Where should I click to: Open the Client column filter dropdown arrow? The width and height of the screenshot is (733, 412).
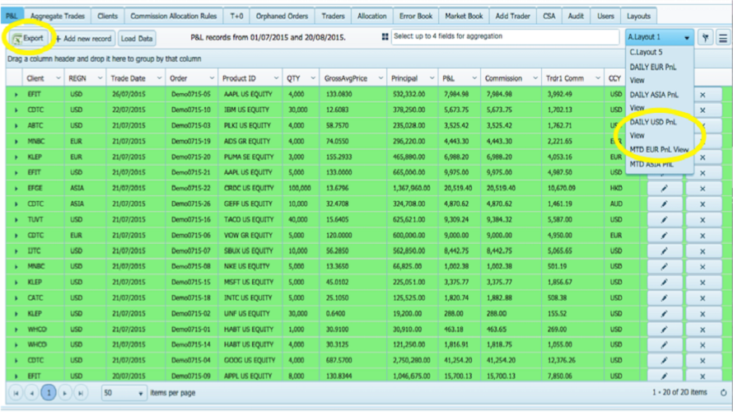coord(58,78)
